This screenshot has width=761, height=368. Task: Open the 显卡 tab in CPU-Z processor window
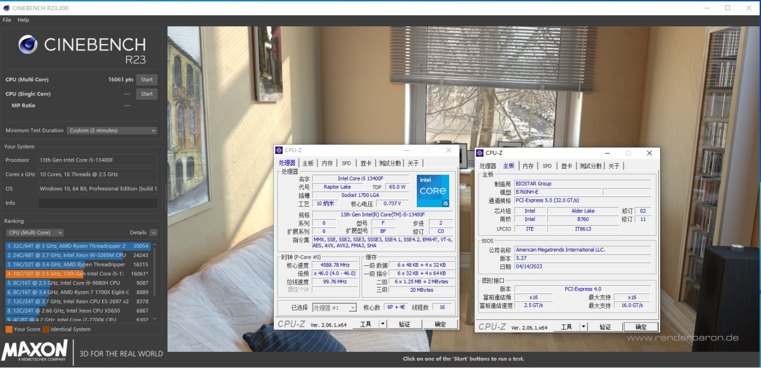point(366,163)
